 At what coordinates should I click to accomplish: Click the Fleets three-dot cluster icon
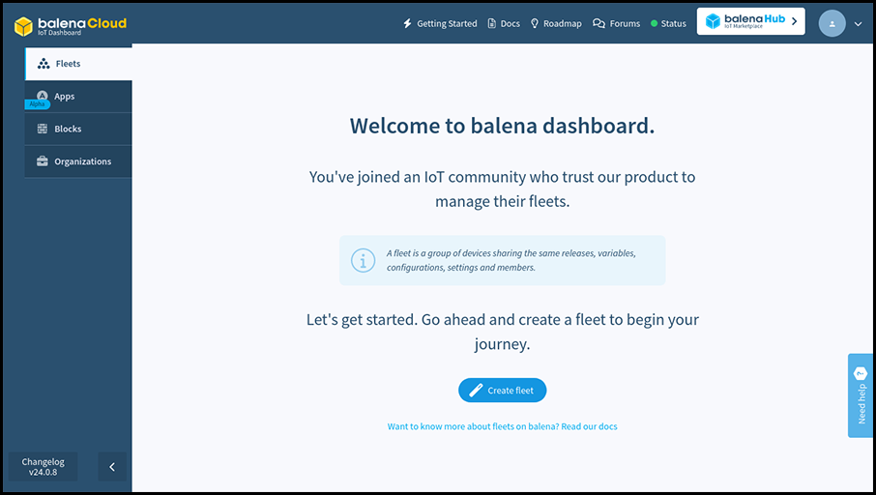(44, 64)
